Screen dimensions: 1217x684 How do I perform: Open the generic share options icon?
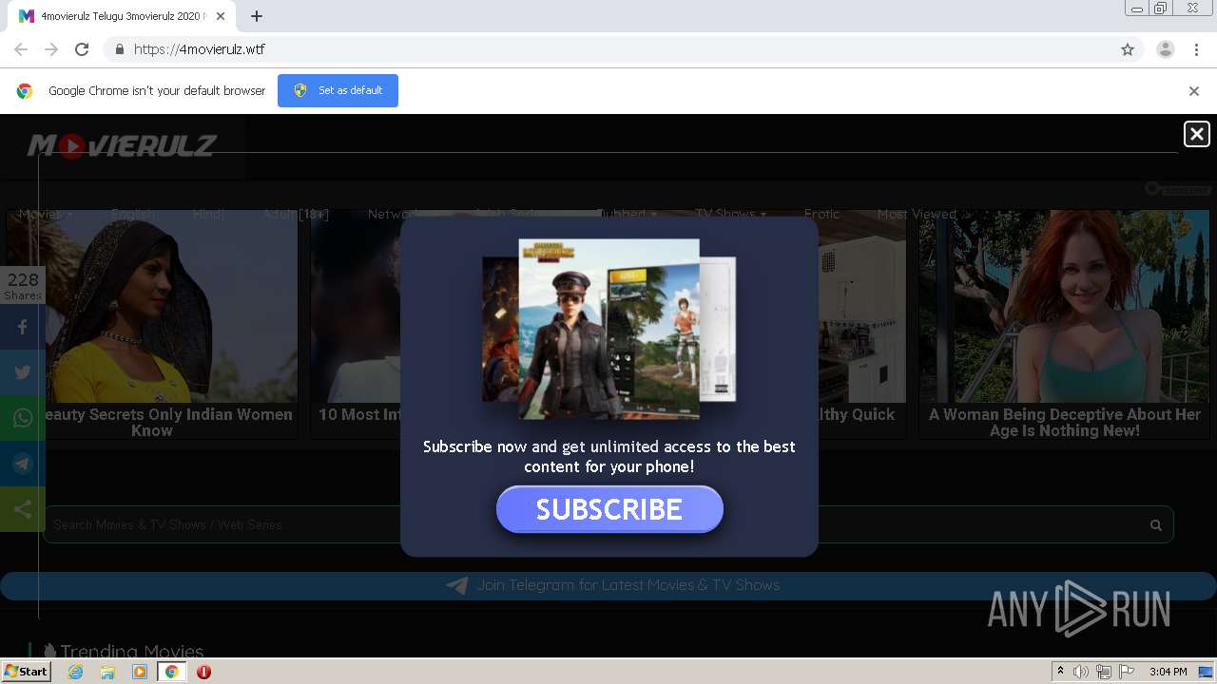(23, 509)
